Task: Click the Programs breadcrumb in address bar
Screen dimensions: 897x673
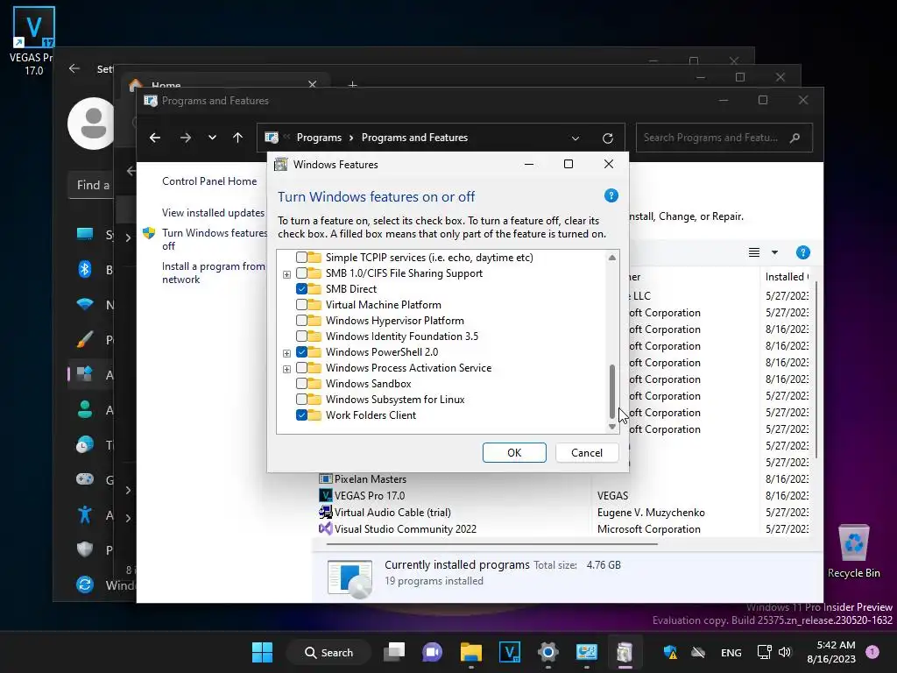Action: [319, 138]
